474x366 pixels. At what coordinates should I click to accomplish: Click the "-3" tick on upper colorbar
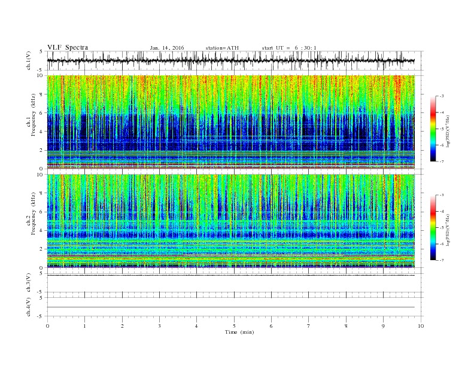pos(442,96)
